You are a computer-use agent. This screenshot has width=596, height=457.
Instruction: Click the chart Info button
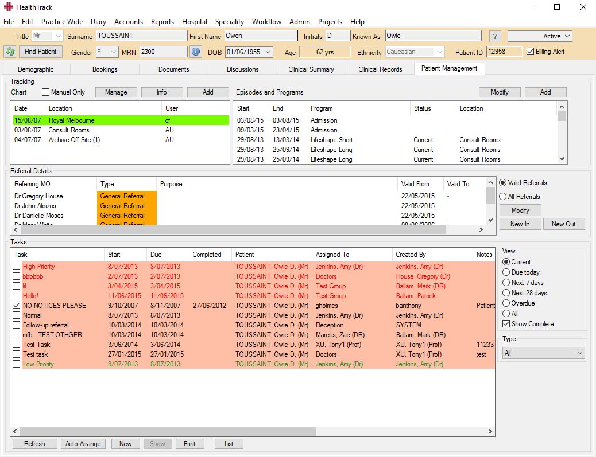click(x=161, y=92)
